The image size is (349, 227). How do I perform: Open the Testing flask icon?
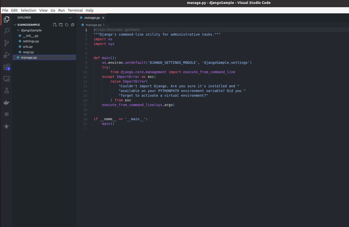[x=7, y=91]
